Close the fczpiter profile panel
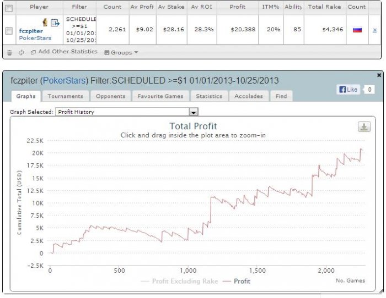Screen dimensions: 386x298 point(379,75)
